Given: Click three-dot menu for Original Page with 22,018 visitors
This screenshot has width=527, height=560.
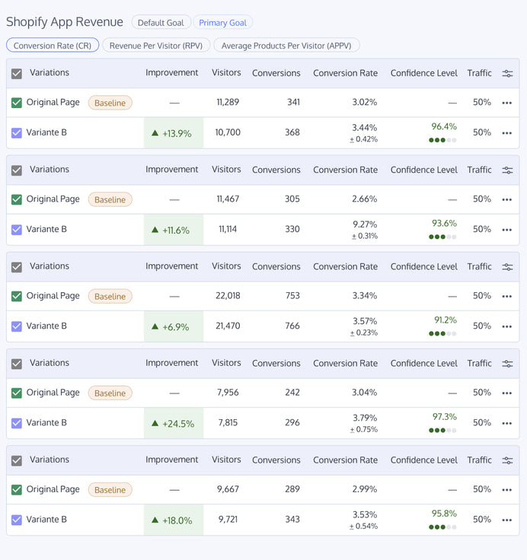Looking at the screenshot, I should point(507,296).
